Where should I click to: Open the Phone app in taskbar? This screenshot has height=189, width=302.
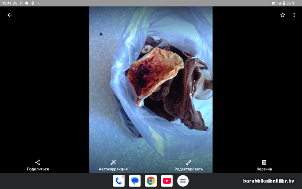tap(119, 181)
